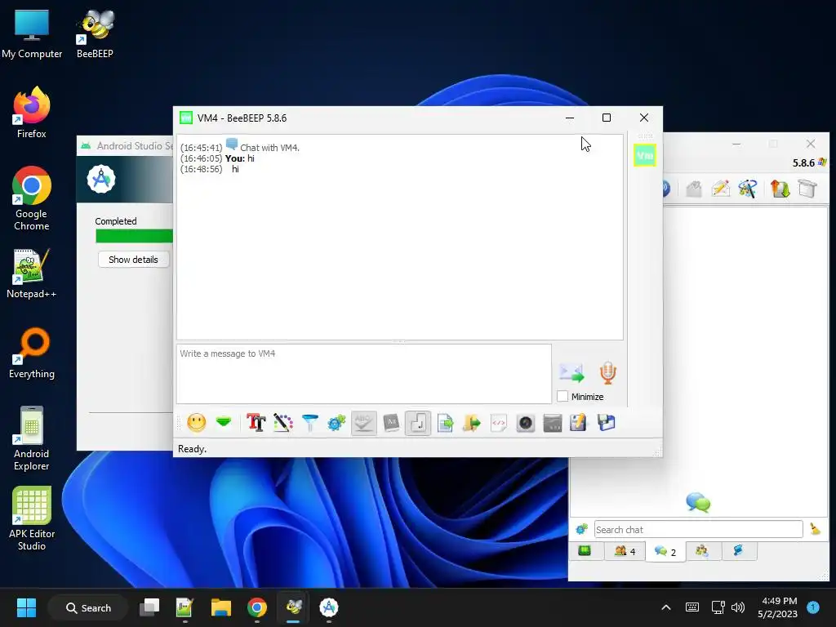This screenshot has width=836, height=627.
Task: Click the trash bin icon in main toolbar
Action: point(807,189)
